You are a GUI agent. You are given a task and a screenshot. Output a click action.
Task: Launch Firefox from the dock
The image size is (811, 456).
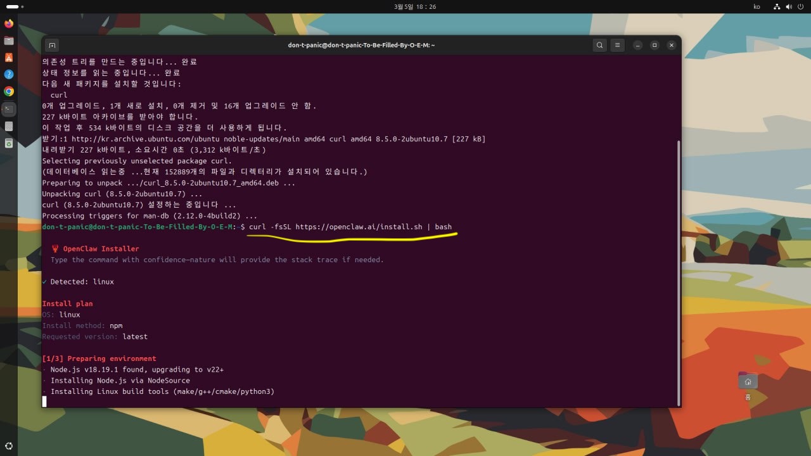click(x=9, y=23)
